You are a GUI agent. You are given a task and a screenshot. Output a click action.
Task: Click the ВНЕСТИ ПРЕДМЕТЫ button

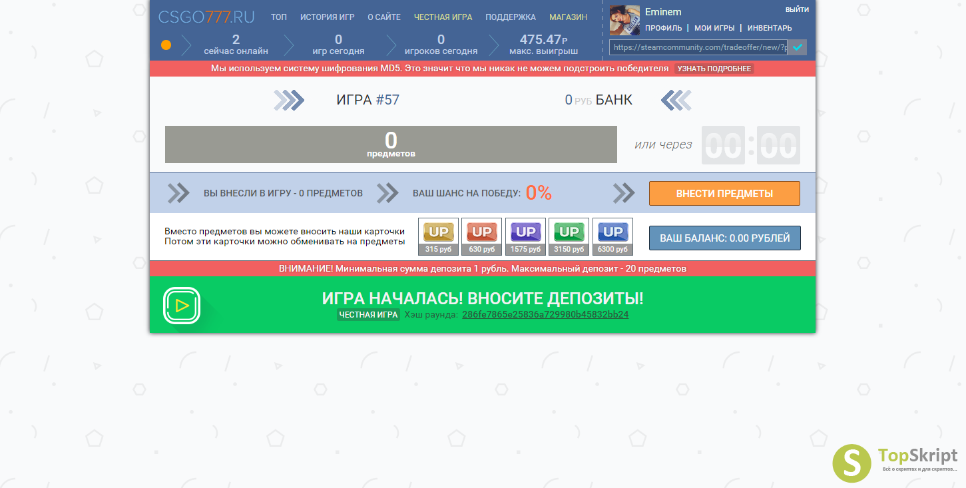point(724,194)
